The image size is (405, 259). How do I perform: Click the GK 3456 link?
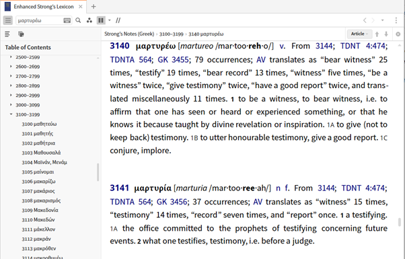click(172, 202)
